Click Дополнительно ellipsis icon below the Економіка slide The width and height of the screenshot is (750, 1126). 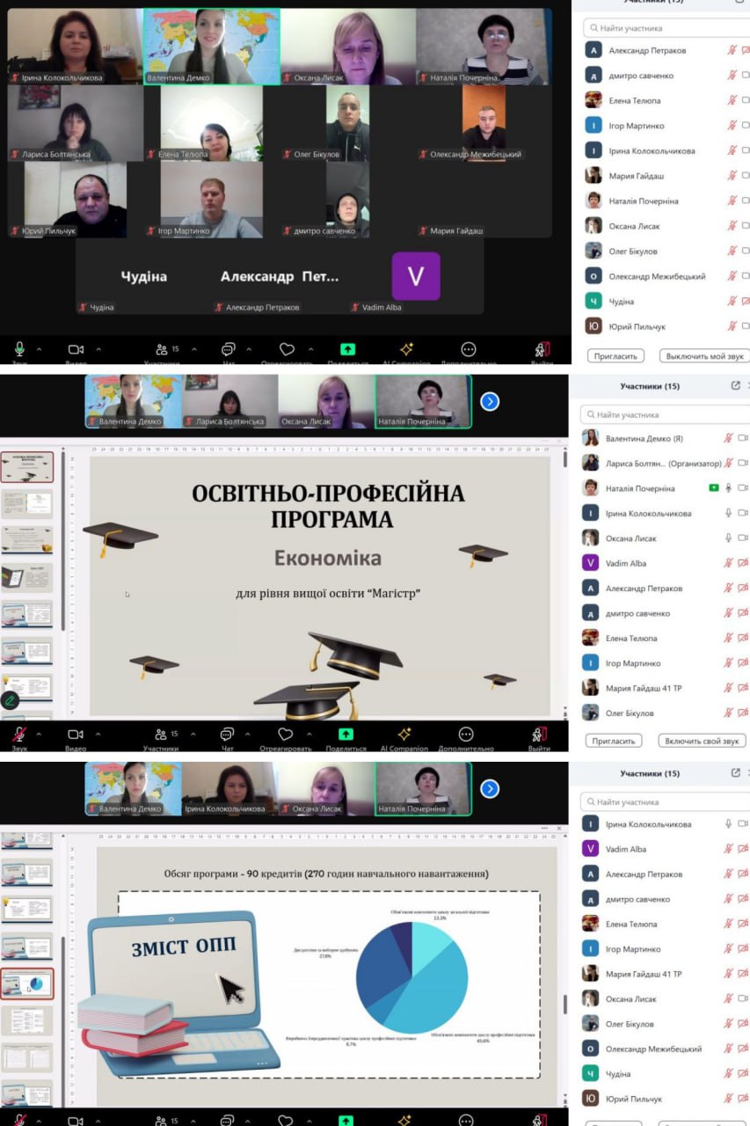(x=467, y=734)
